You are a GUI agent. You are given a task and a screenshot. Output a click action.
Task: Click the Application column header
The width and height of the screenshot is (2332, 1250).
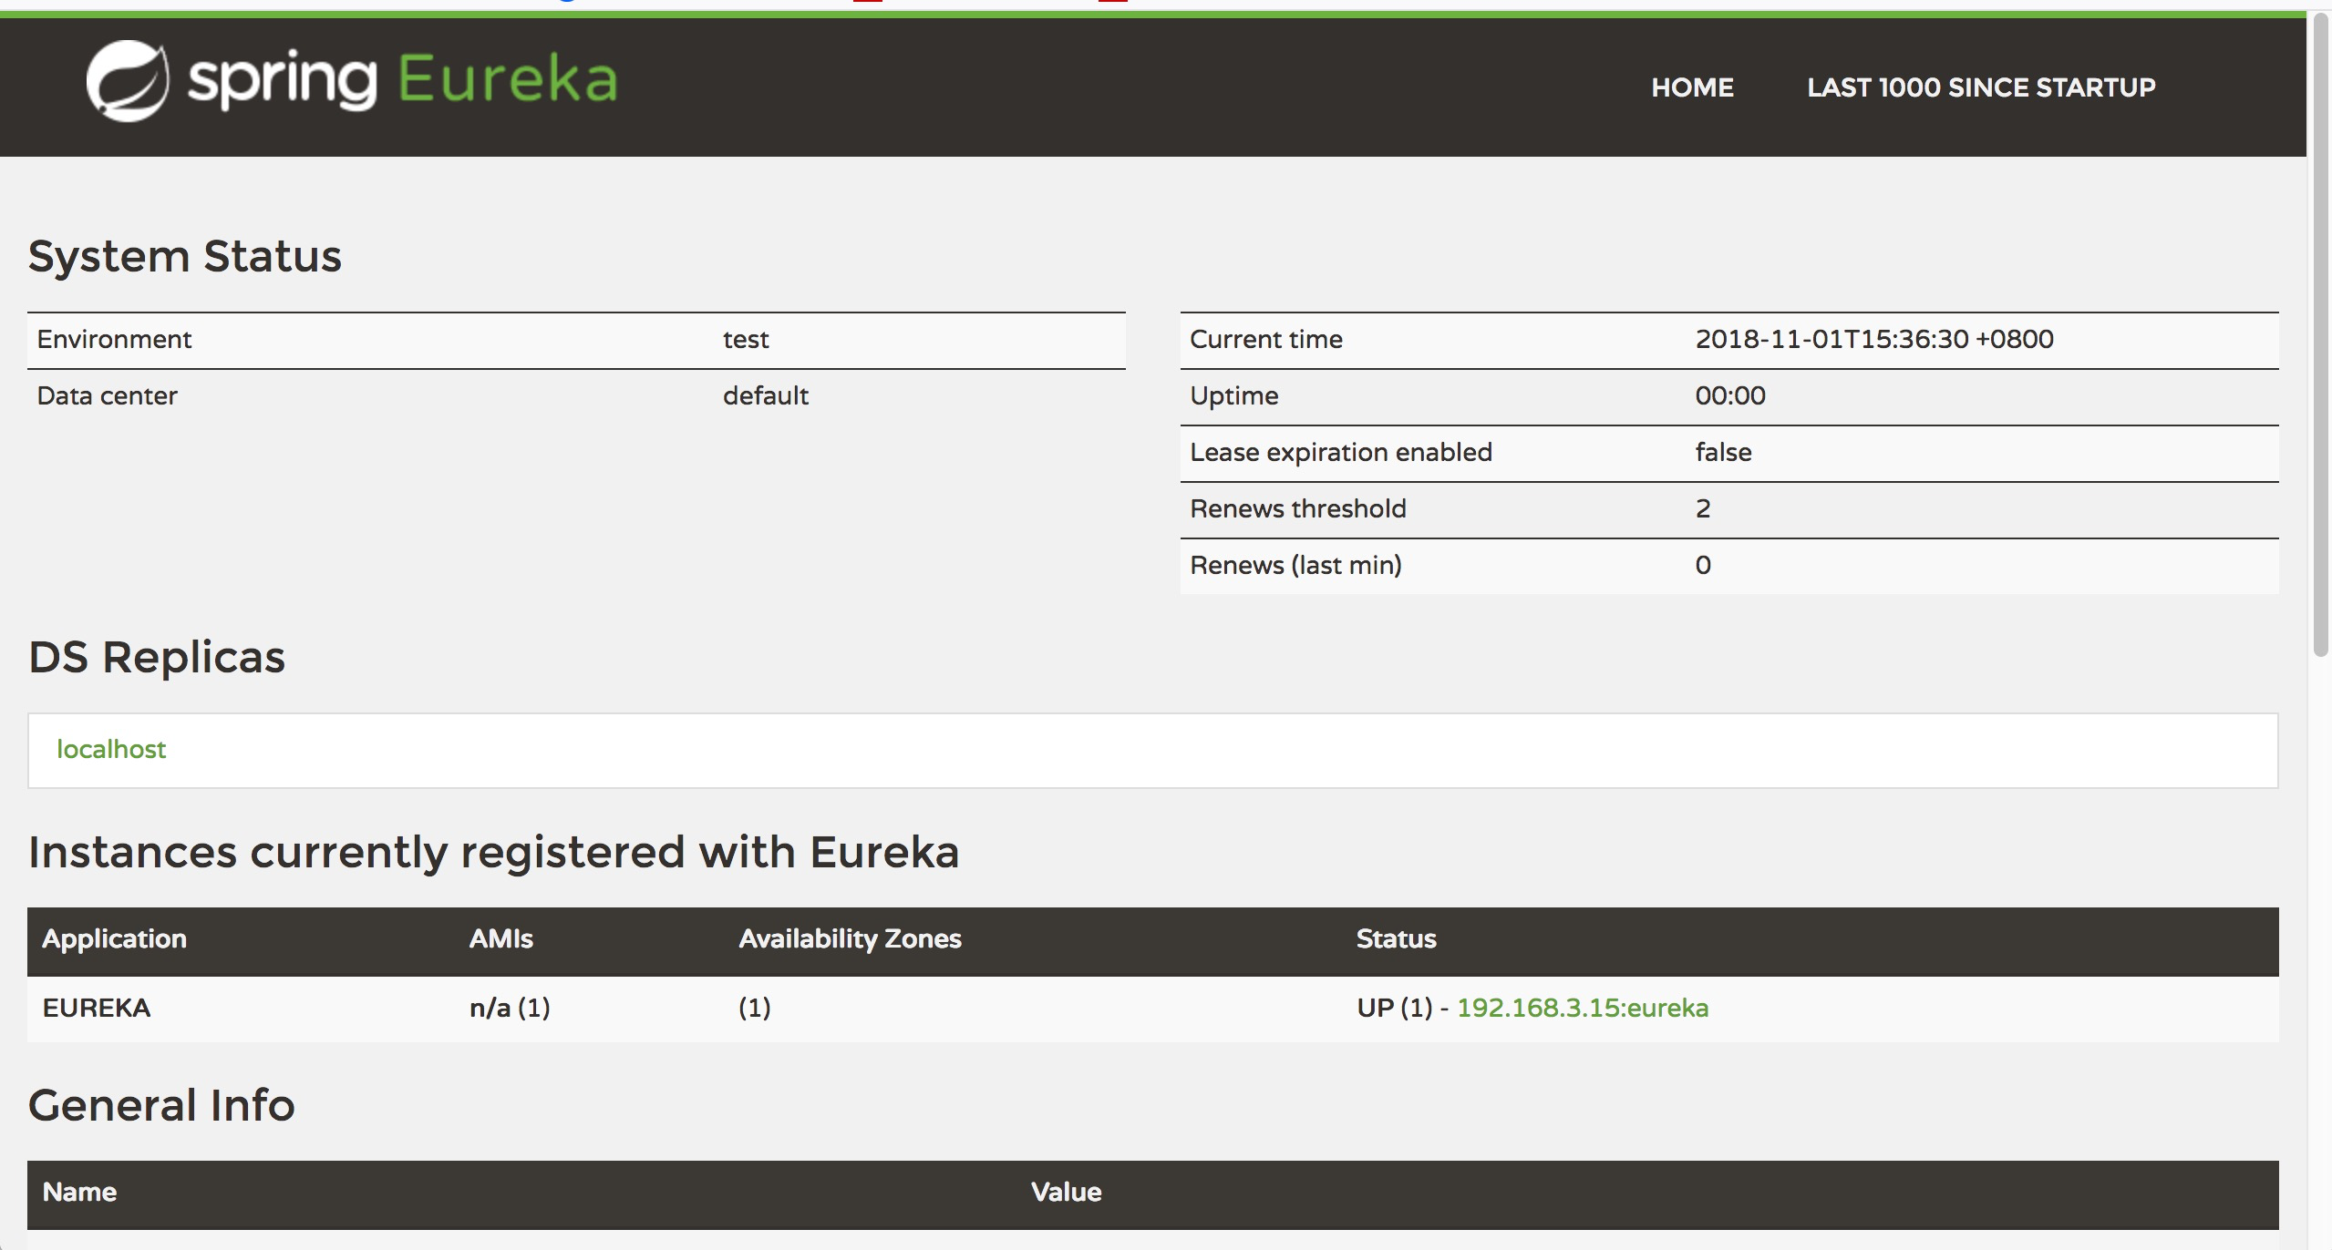coord(115,938)
